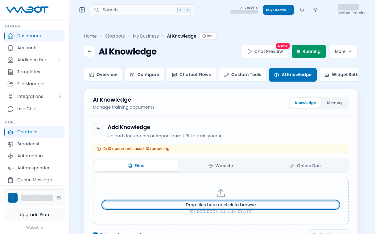The height and width of the screenshot is (234, 375).
Task: Click the Running status button
Action: pos(309,51)
